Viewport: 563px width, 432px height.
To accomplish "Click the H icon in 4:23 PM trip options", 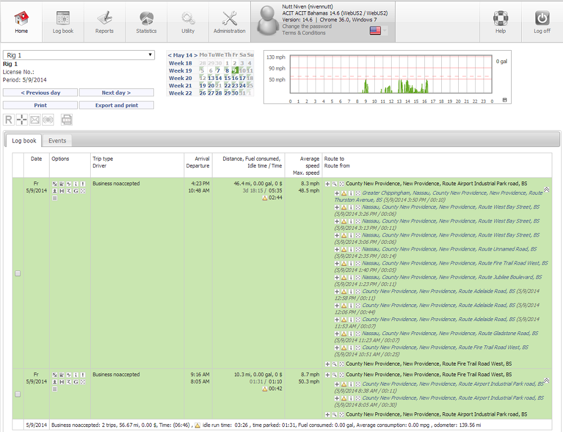I will [62, 191].
